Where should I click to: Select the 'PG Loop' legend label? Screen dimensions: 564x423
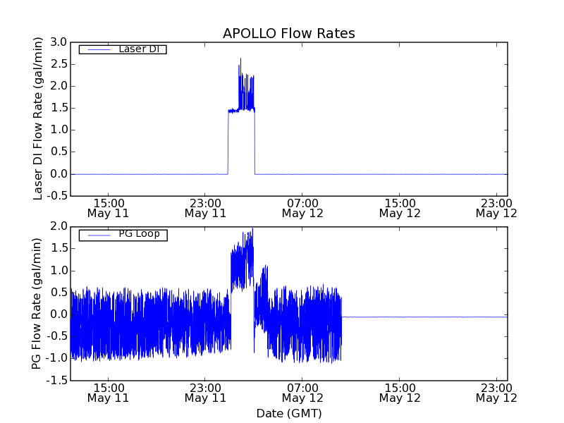tap(139, 234)
